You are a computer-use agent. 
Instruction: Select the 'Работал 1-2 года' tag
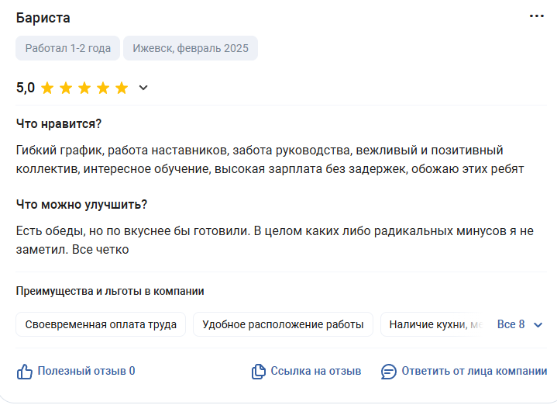coord(68,48)
